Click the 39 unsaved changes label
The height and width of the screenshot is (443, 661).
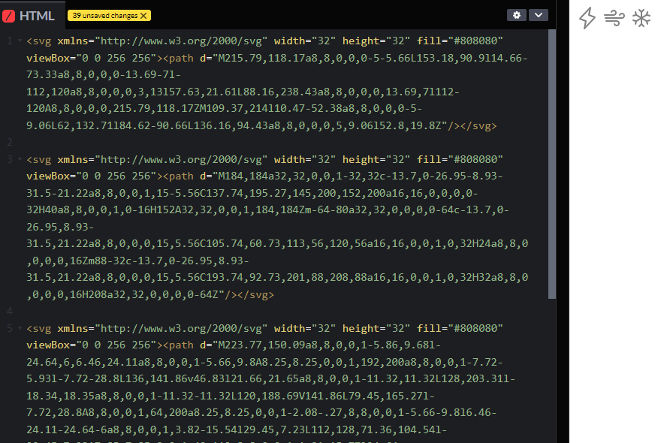point(105,16)
